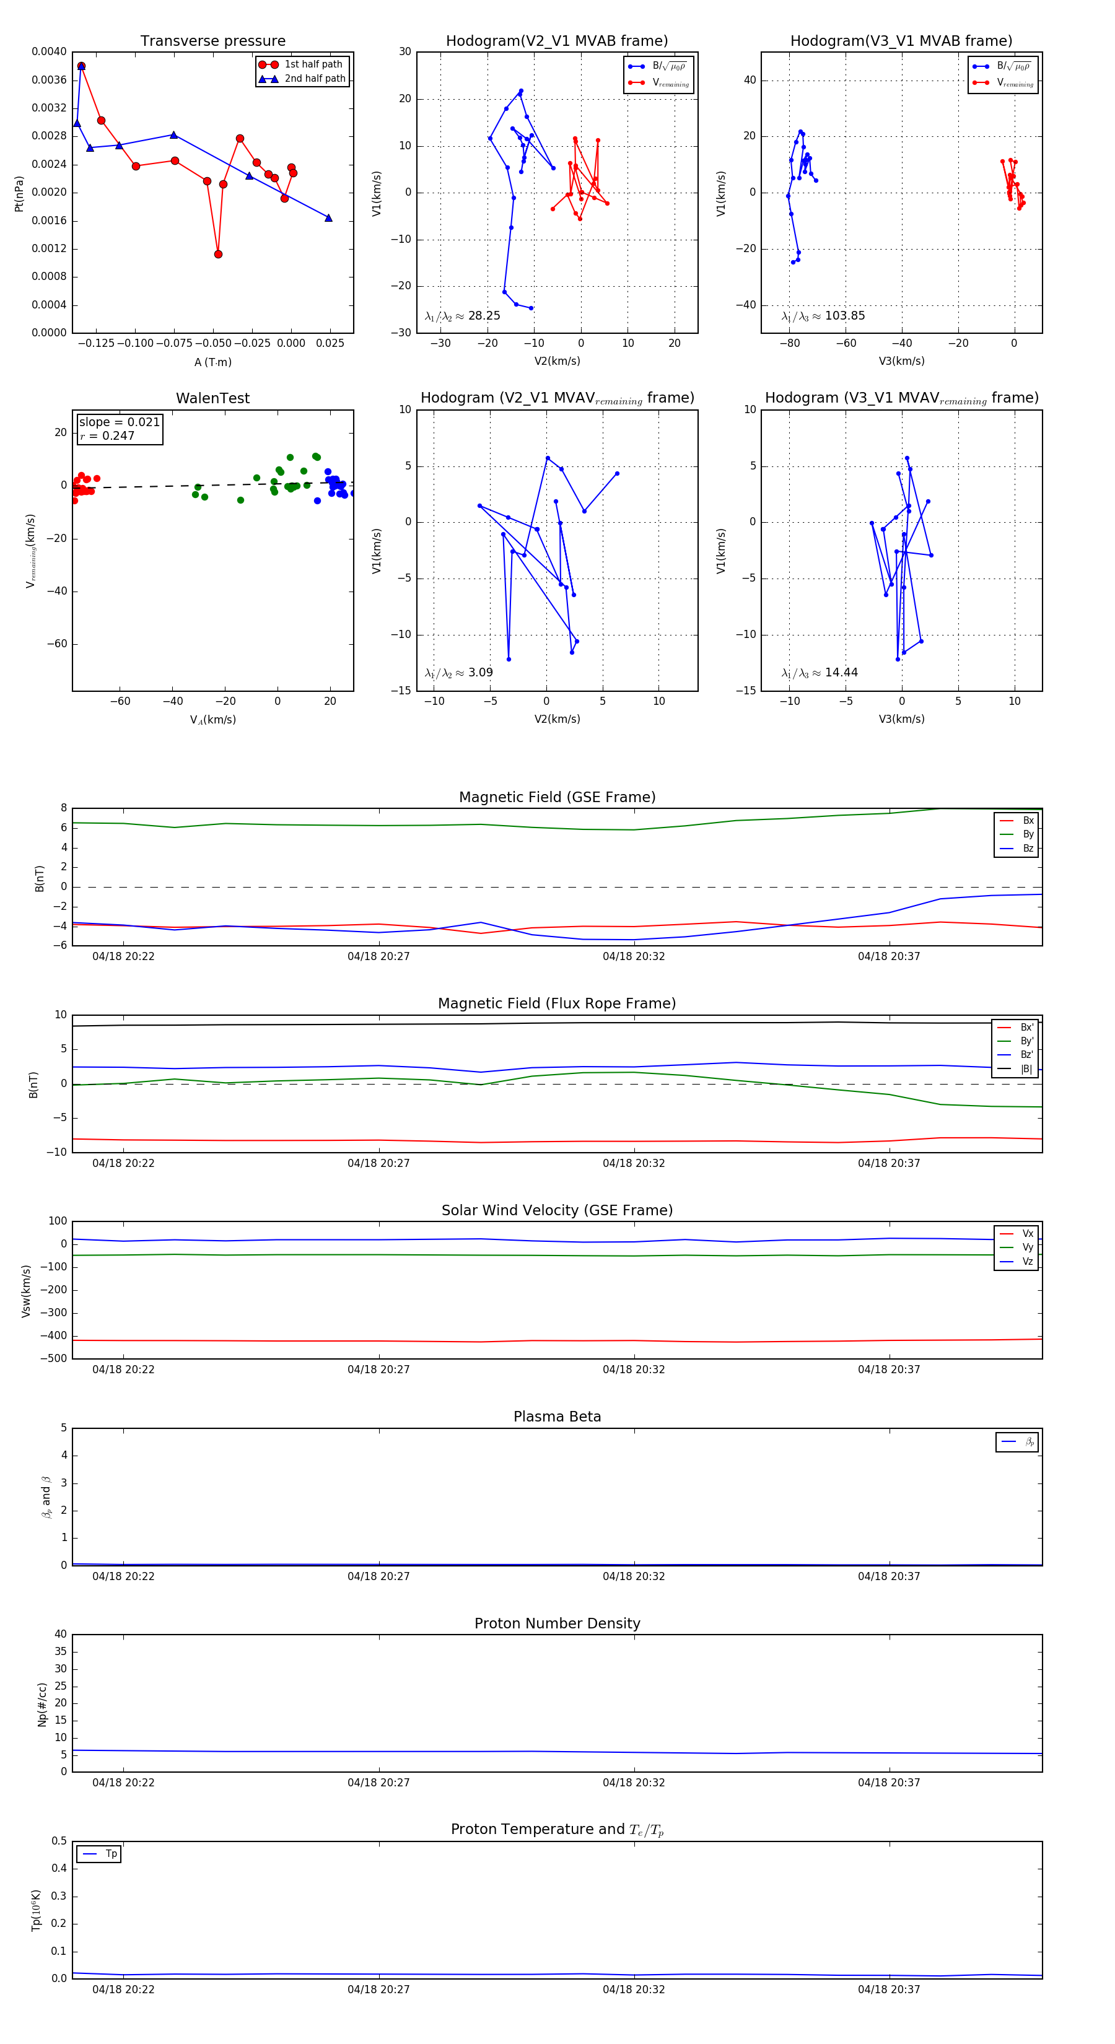Click the 'Hodogram(V2_V1 MVAB frame)' title
This screenshot has width=1115, height=2044.
[557, 41]
